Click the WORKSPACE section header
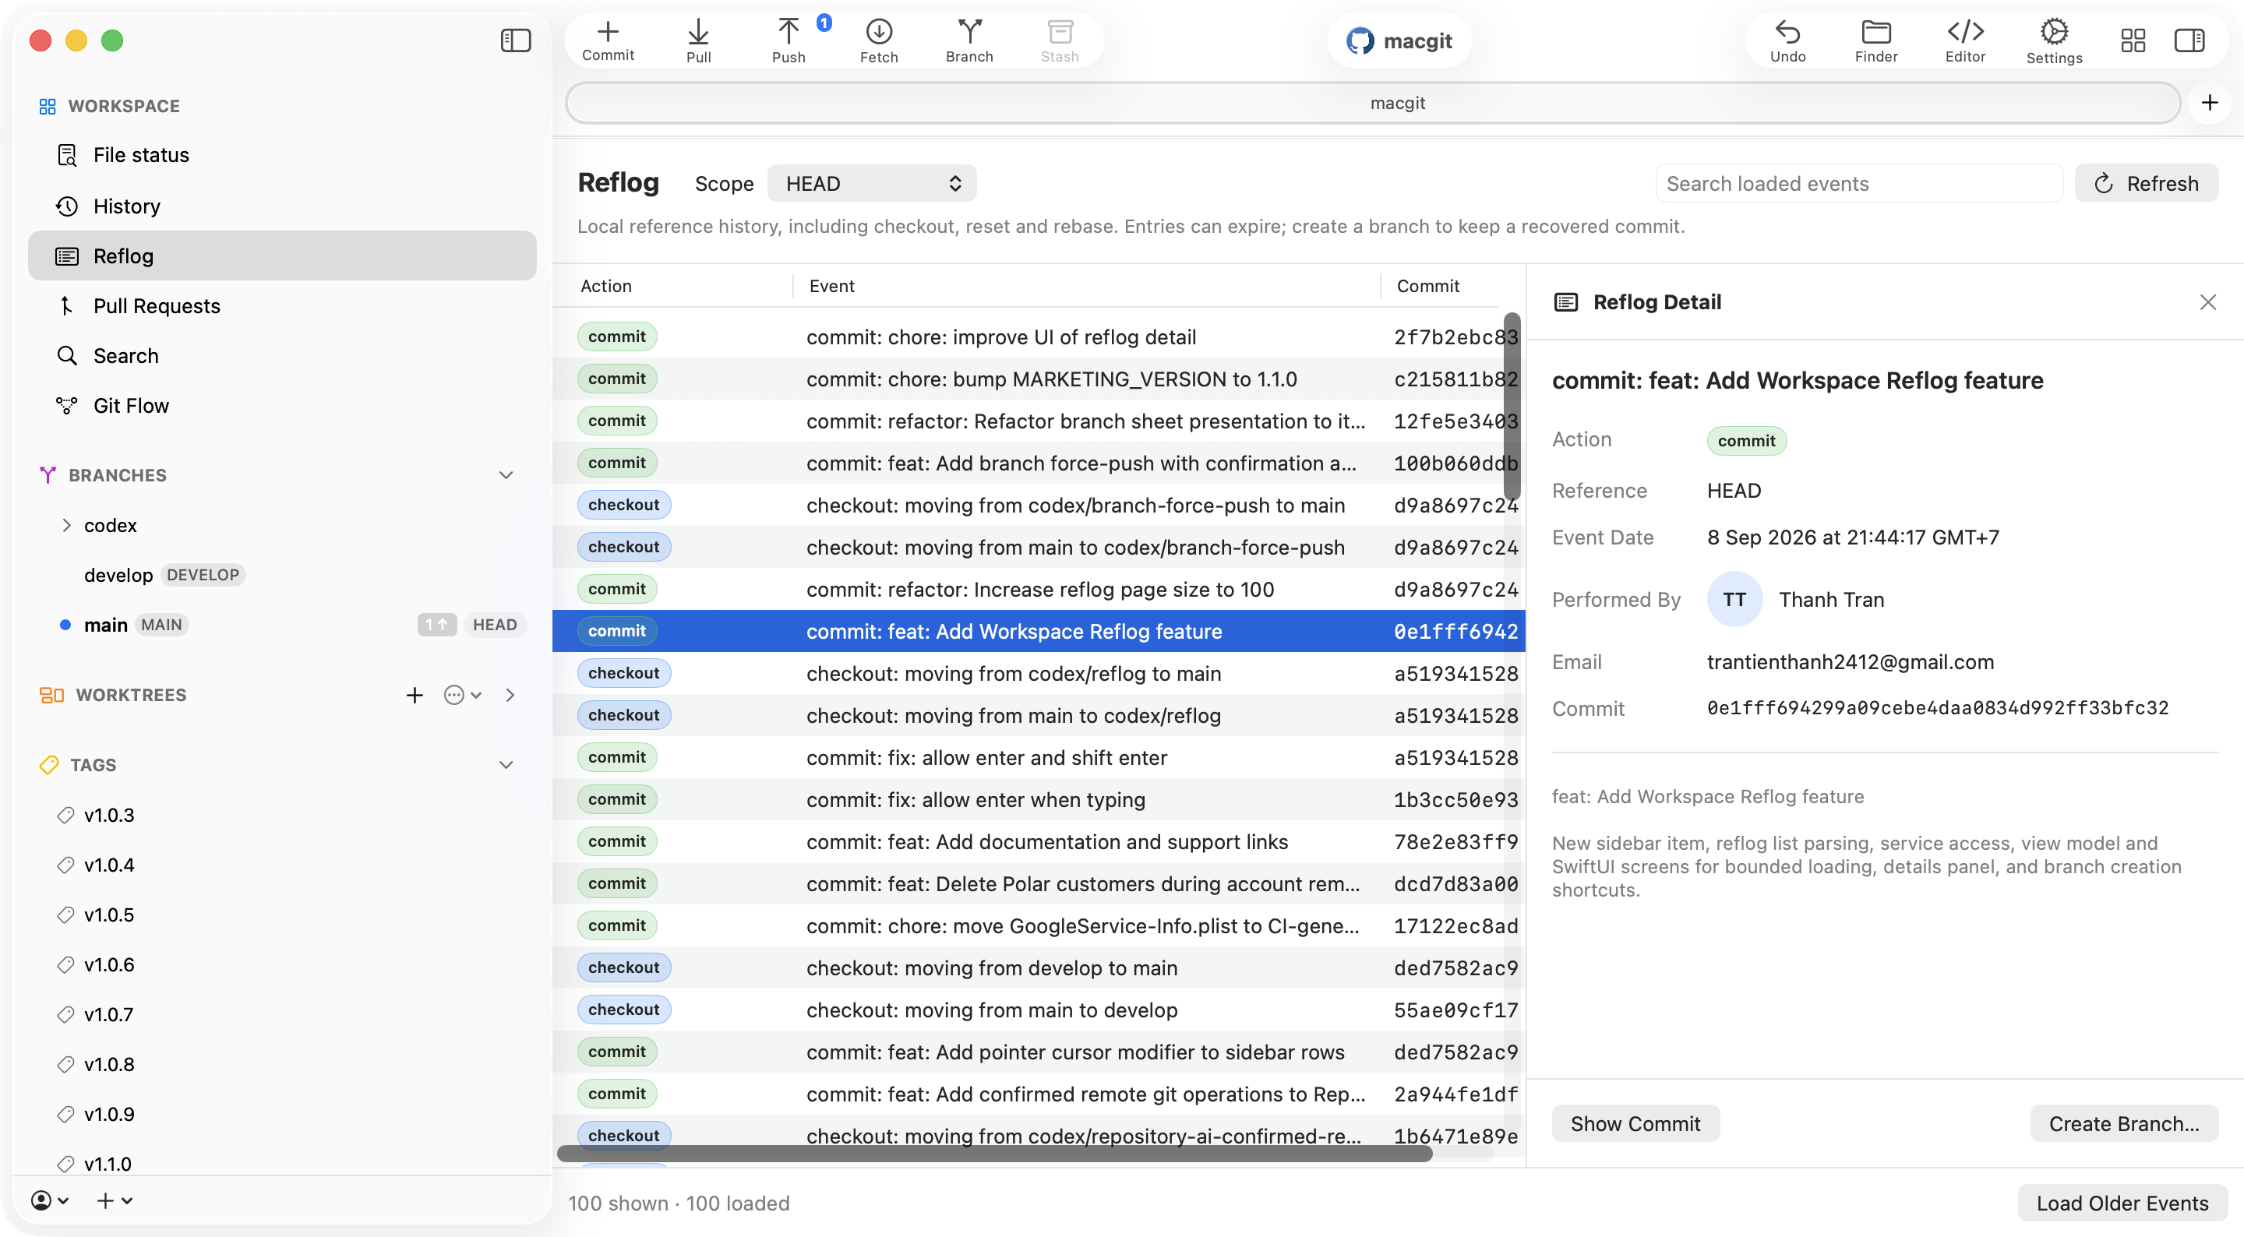Viewport: 2244px width, 1237px height. pyautogui.click(x=124, y=105)
